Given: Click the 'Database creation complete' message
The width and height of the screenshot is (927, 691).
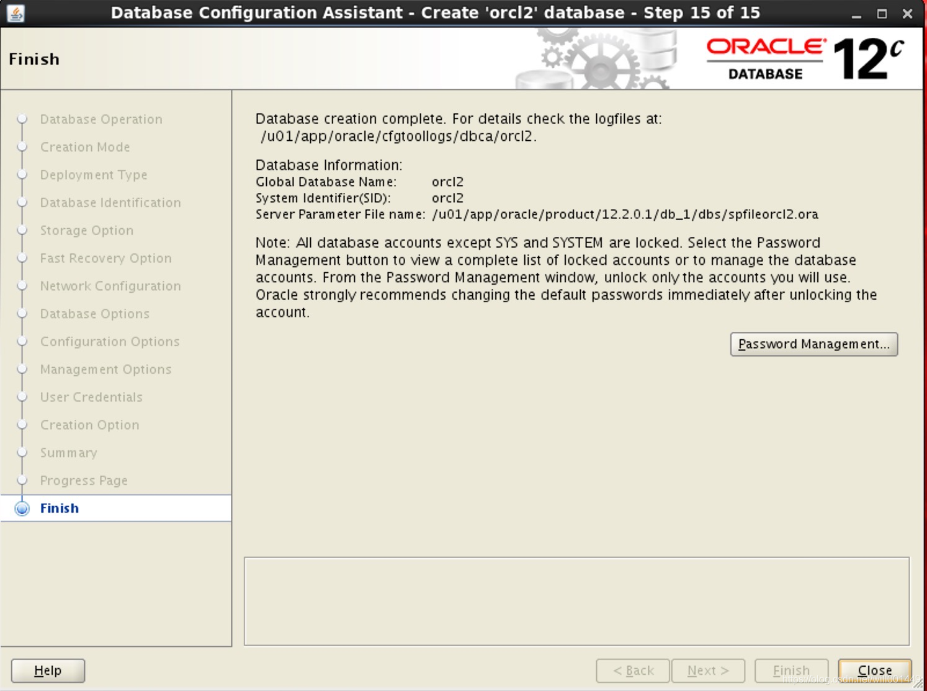Looking at the screenshot, I should pos(459,118).
